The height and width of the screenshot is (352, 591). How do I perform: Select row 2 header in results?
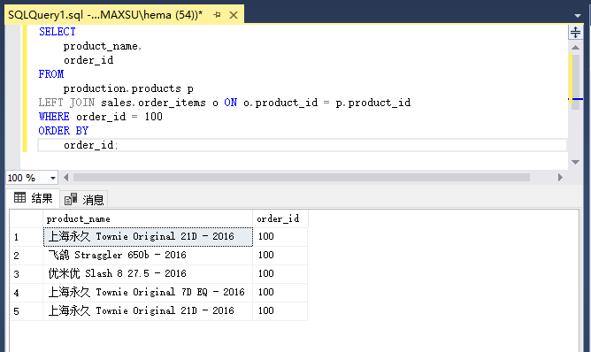click(27, 256)
